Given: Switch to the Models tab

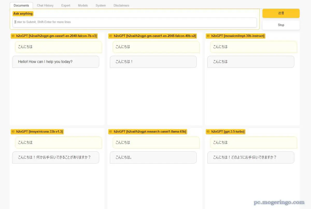Looking at the screenshot, I should click(83, 5).
